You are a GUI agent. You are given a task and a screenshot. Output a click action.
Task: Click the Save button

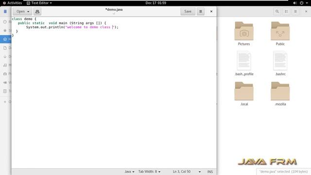(188, 12)
